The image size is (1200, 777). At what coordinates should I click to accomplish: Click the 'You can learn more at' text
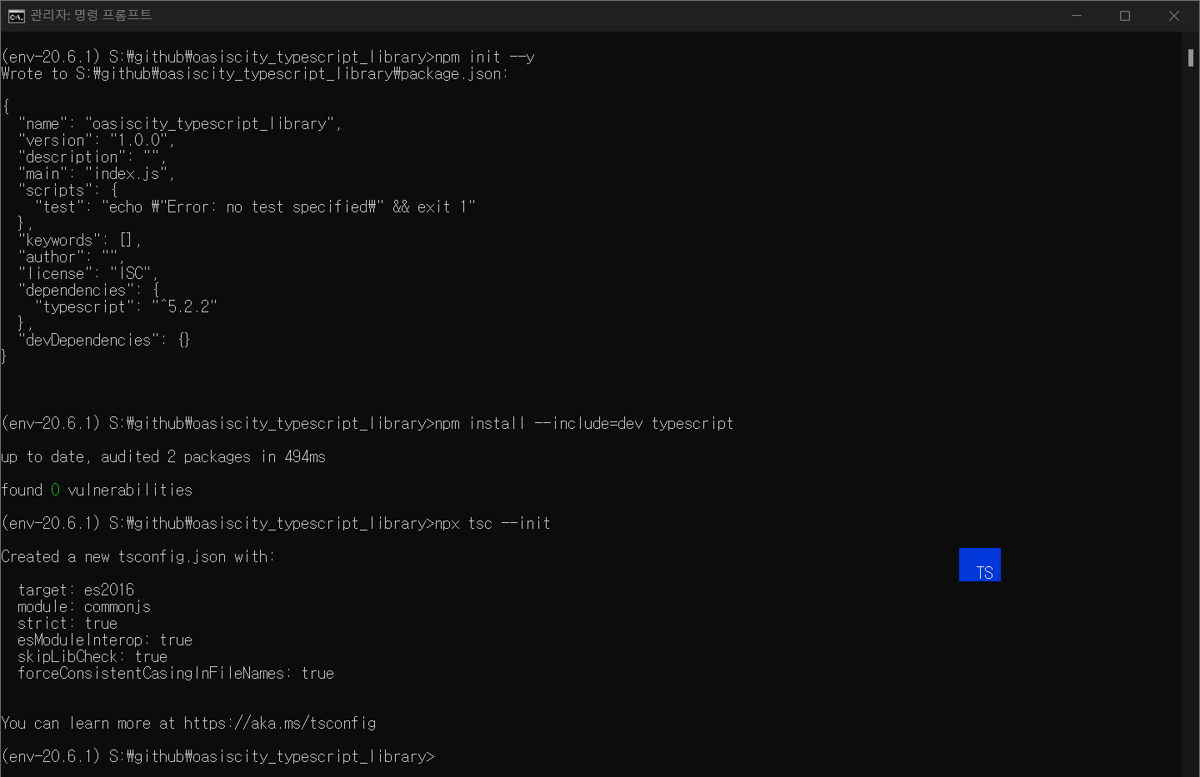[88, 723]
